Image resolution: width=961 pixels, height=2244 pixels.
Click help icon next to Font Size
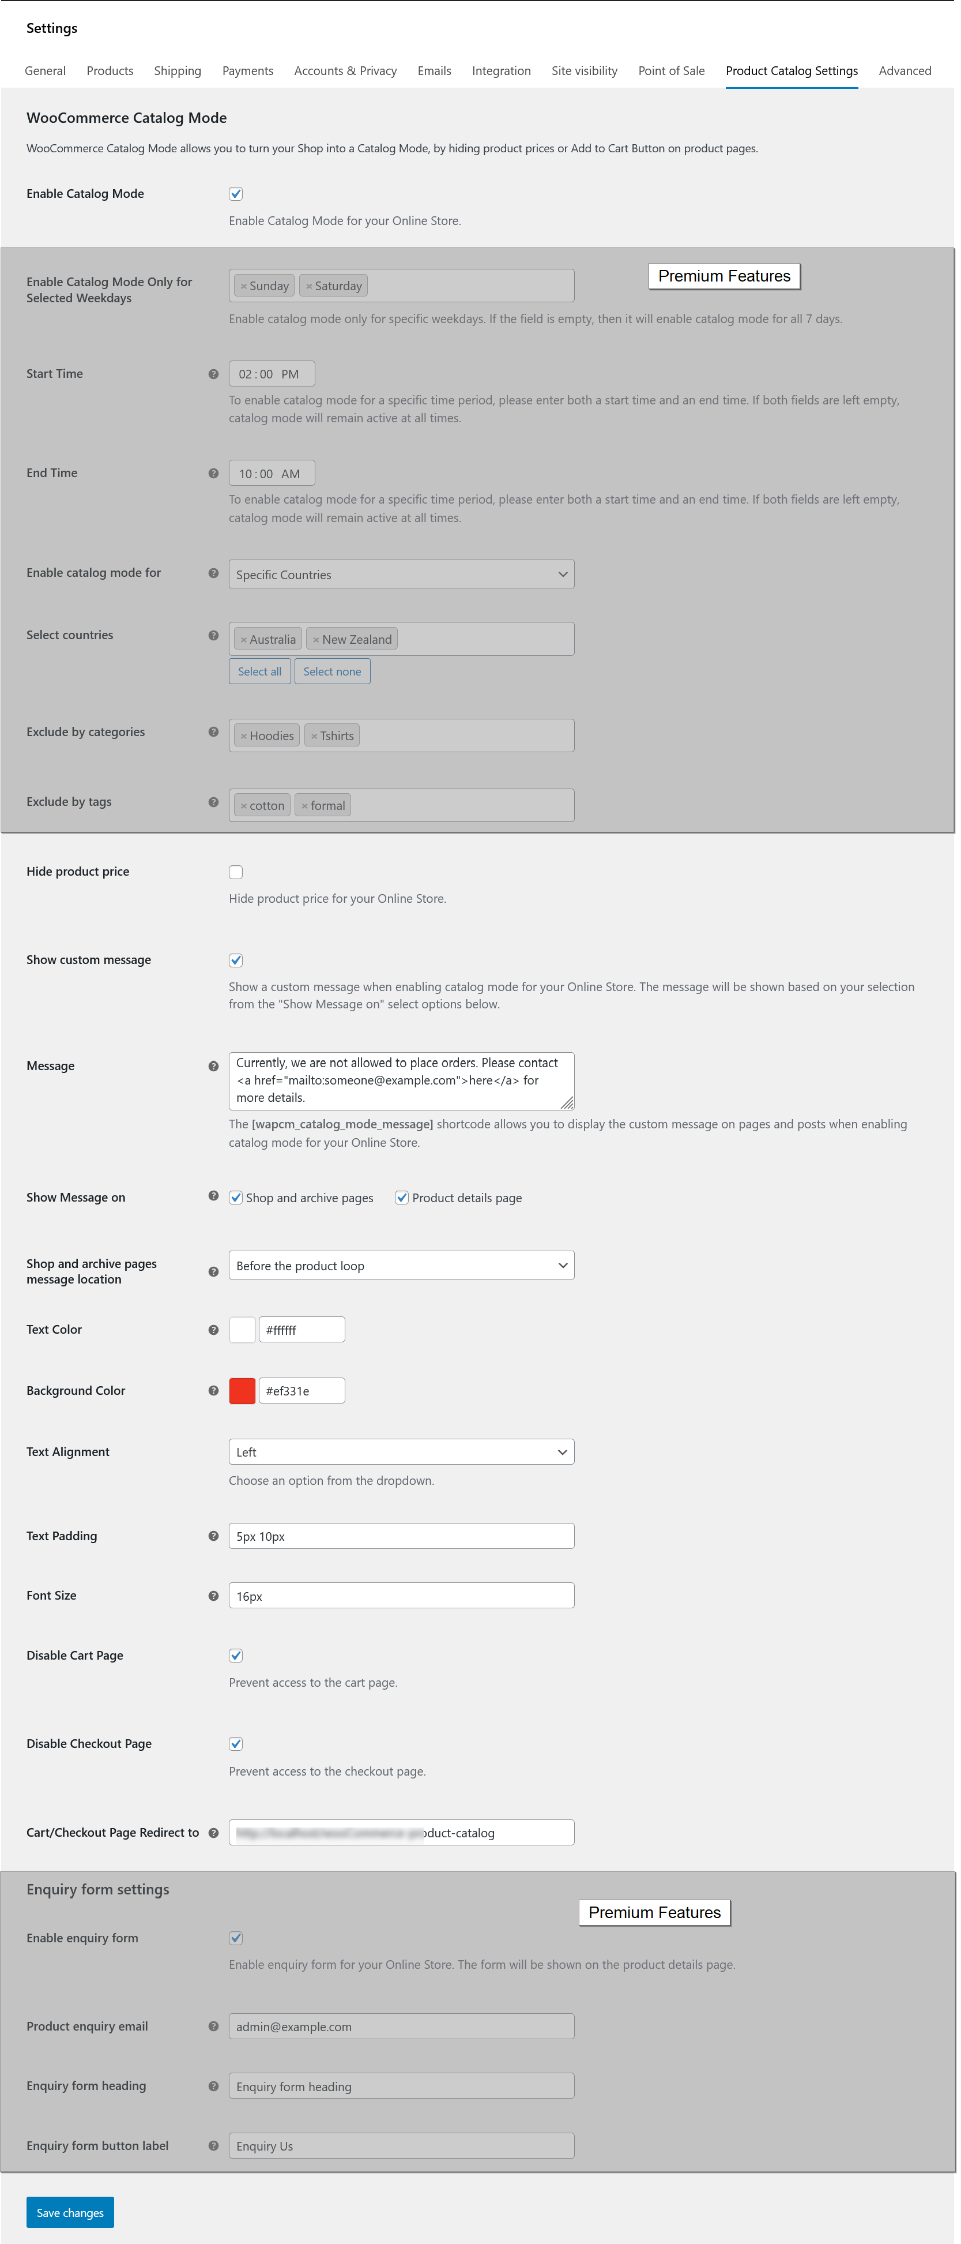point(213,1596)
